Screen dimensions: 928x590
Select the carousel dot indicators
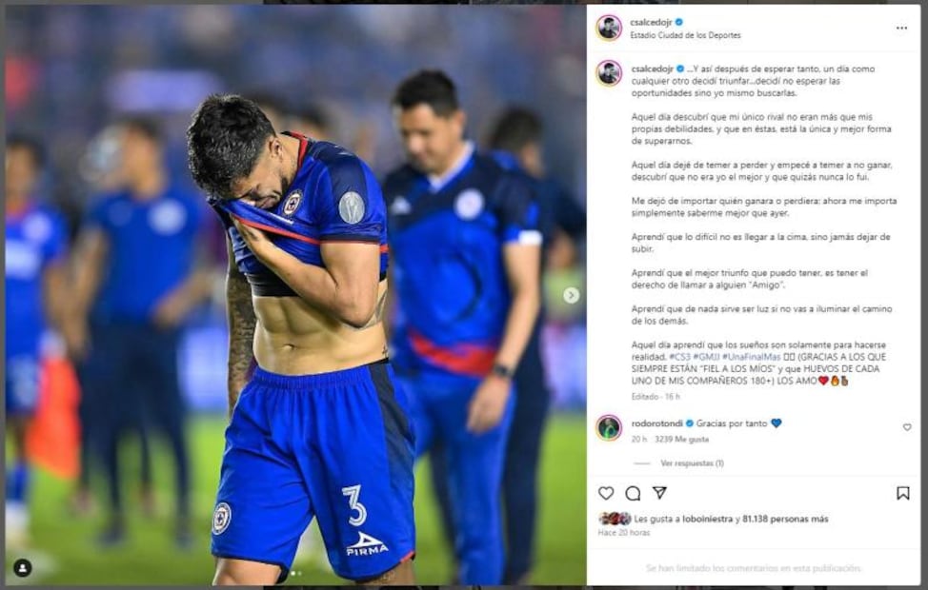(x=295, y=573)
